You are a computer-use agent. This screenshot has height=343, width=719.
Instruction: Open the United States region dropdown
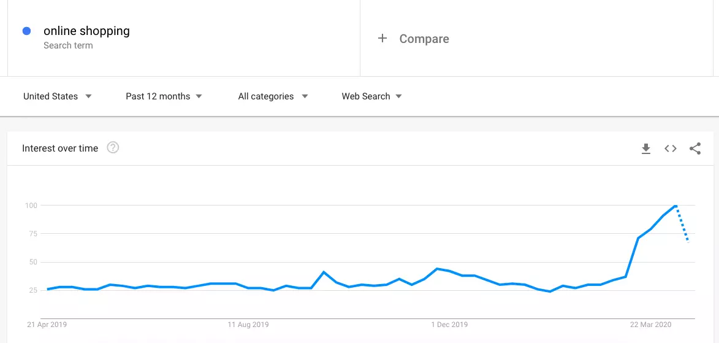coord(58,96)
